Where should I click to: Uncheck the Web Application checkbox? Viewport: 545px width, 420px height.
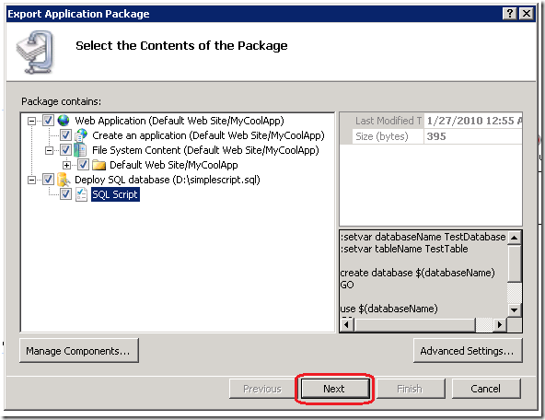tap(48, 121)
